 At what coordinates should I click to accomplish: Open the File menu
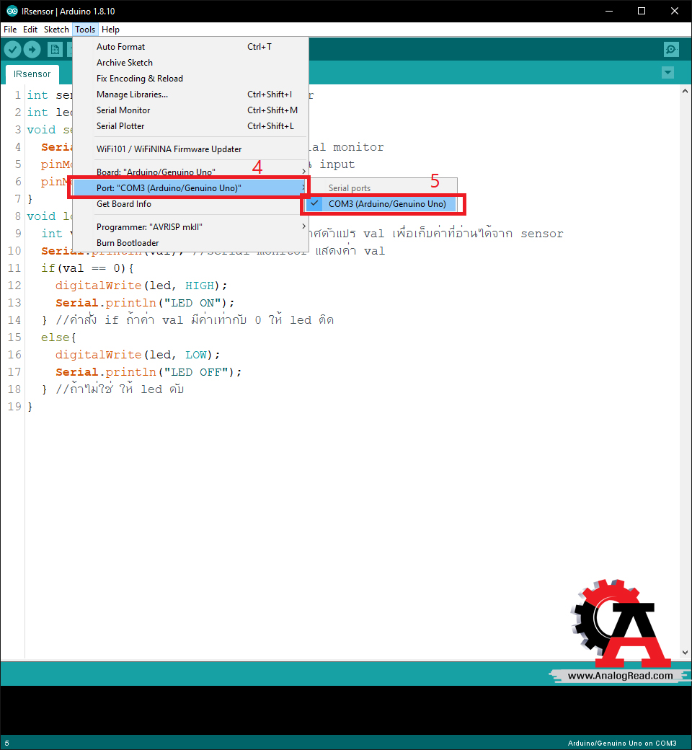tap(10, 29)
